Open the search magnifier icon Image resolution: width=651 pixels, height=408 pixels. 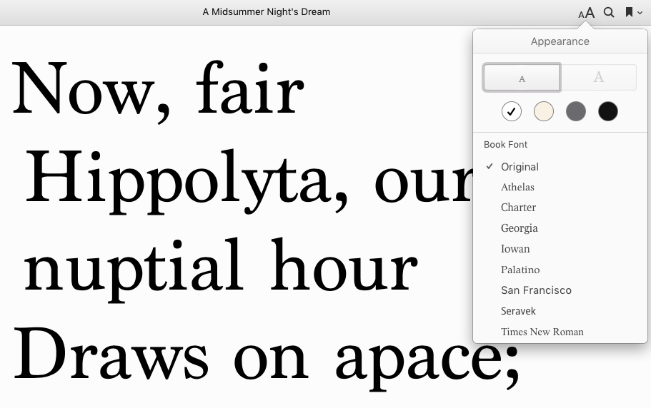pyautogui.click(x=609, y=12)
